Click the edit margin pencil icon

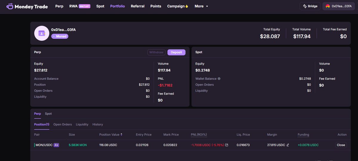288,145
